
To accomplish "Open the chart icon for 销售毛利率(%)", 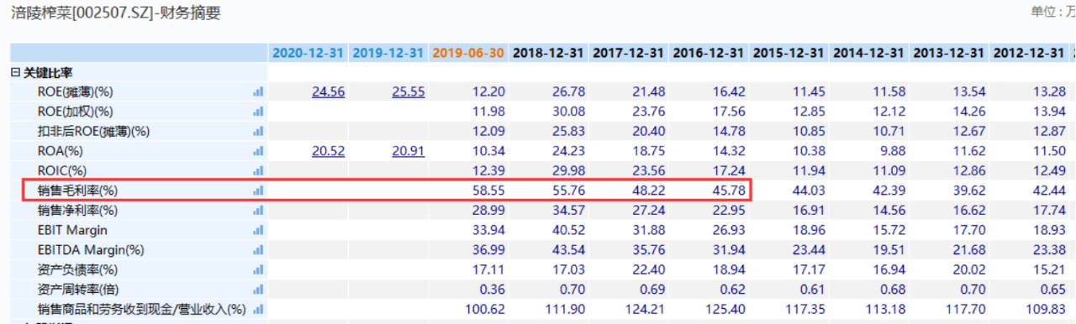I will (x=258, y=191).
